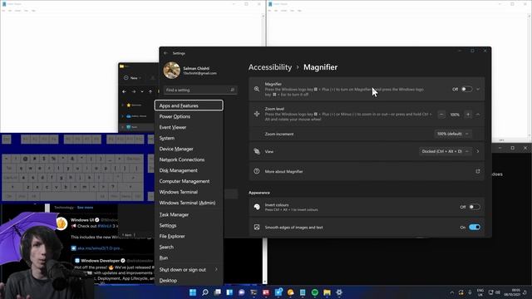Screen dimensions: 532x299
Task: Open Spotify from the taskbar
Action: click(315, 292)
